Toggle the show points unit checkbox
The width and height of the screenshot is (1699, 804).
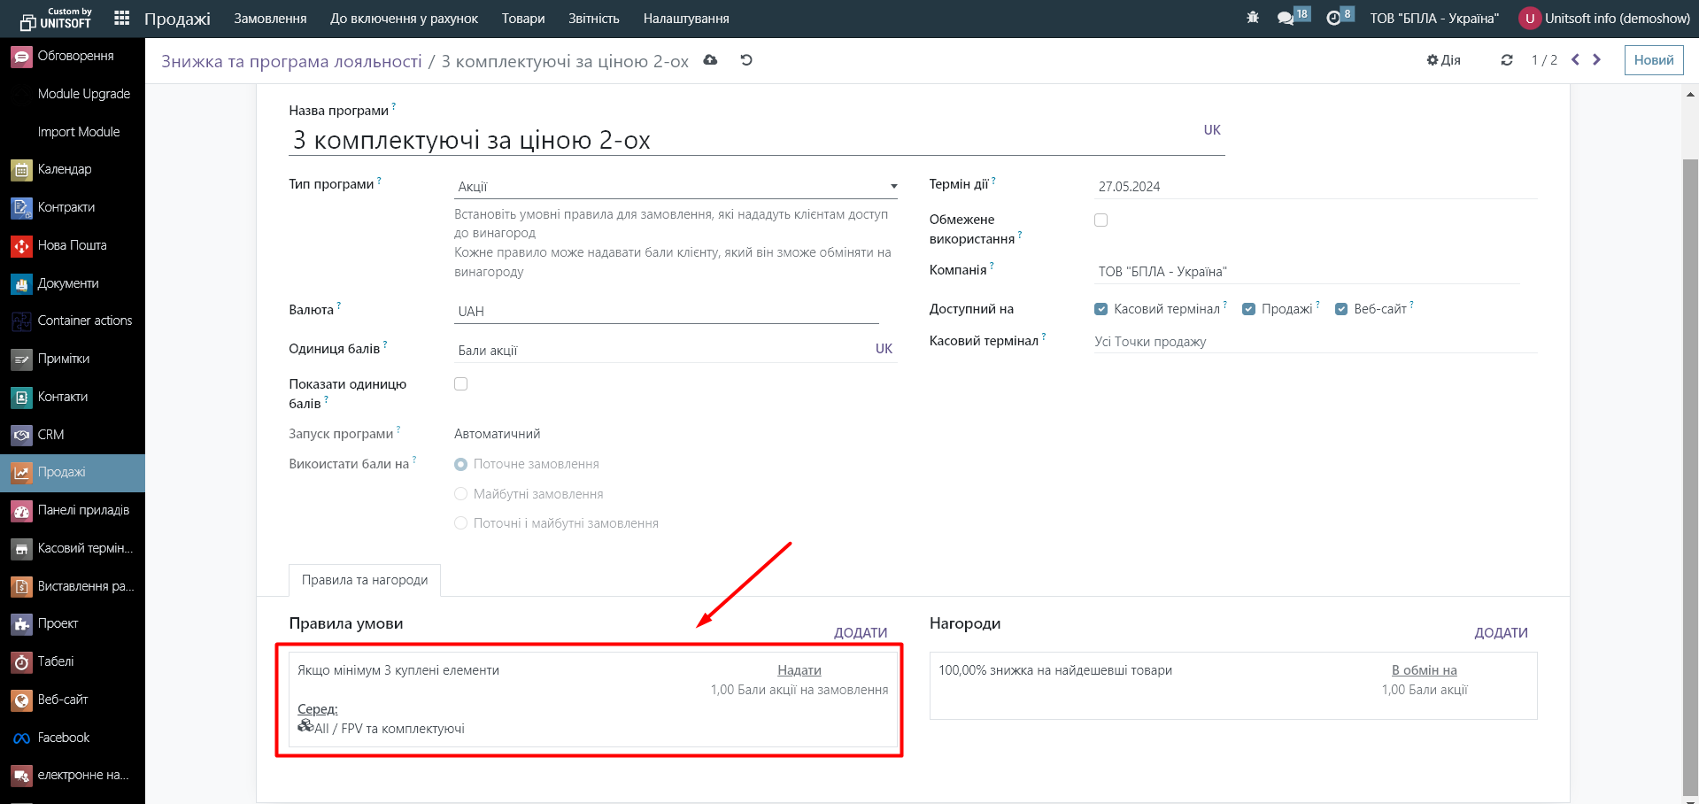(x=460, y=384)
